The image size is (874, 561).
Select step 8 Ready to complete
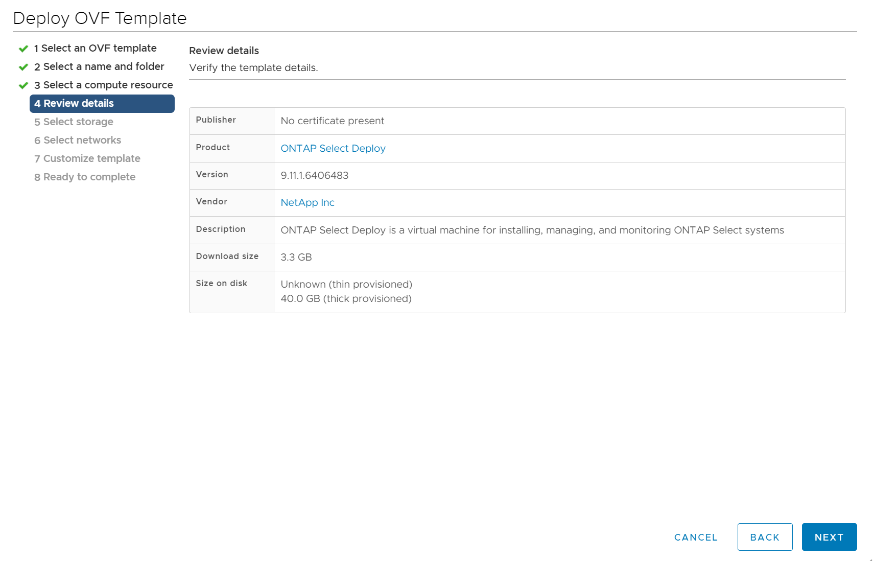pyautogui.click(x=85, y=177)
